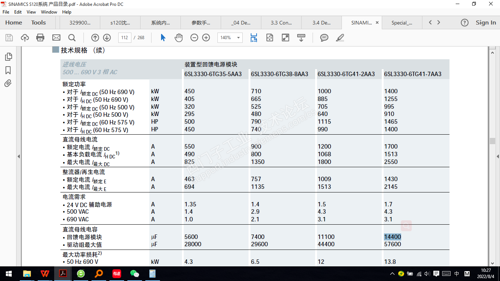The height and width of the screenshot is (281, 500).
Task: Switch to the 系统内... document tab
Action: pyautogui.click(x=160, y=23)
